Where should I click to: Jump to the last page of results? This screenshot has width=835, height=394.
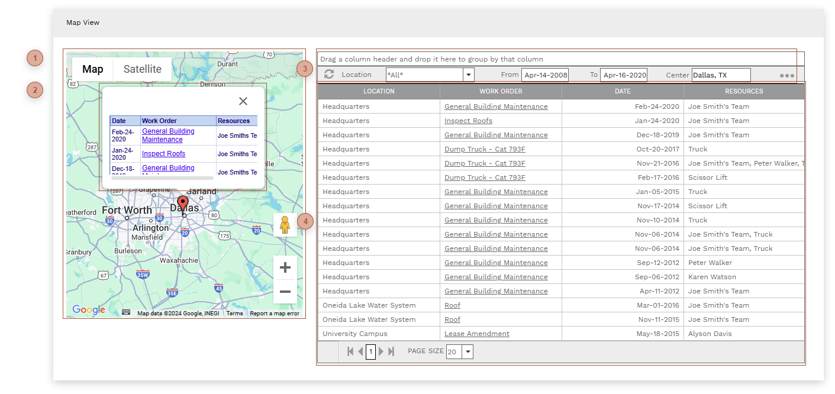(x=391, y=351)
